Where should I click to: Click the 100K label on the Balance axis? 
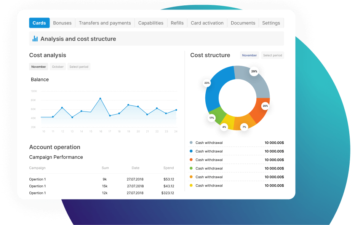(x=34, y=91)
